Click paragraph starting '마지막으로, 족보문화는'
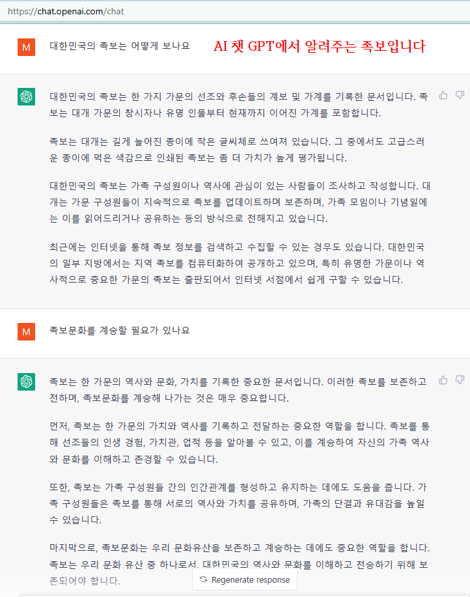This screenshot has height=597, width=470. pos(240,564)
